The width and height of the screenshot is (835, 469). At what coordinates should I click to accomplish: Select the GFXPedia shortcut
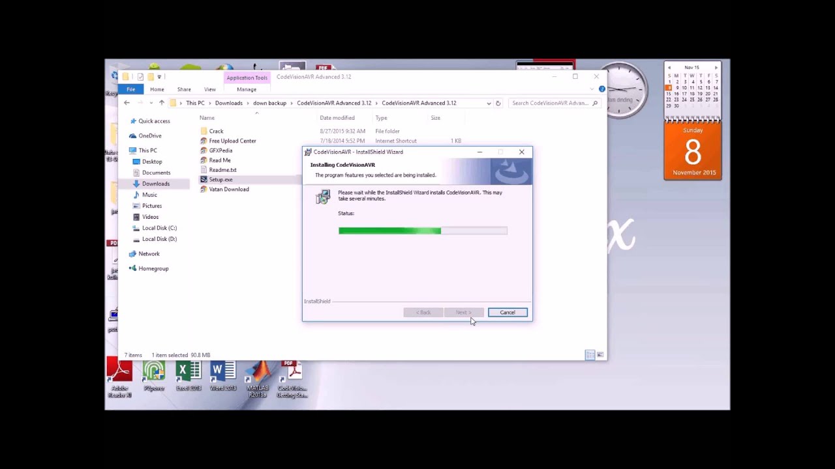(220, 150)
